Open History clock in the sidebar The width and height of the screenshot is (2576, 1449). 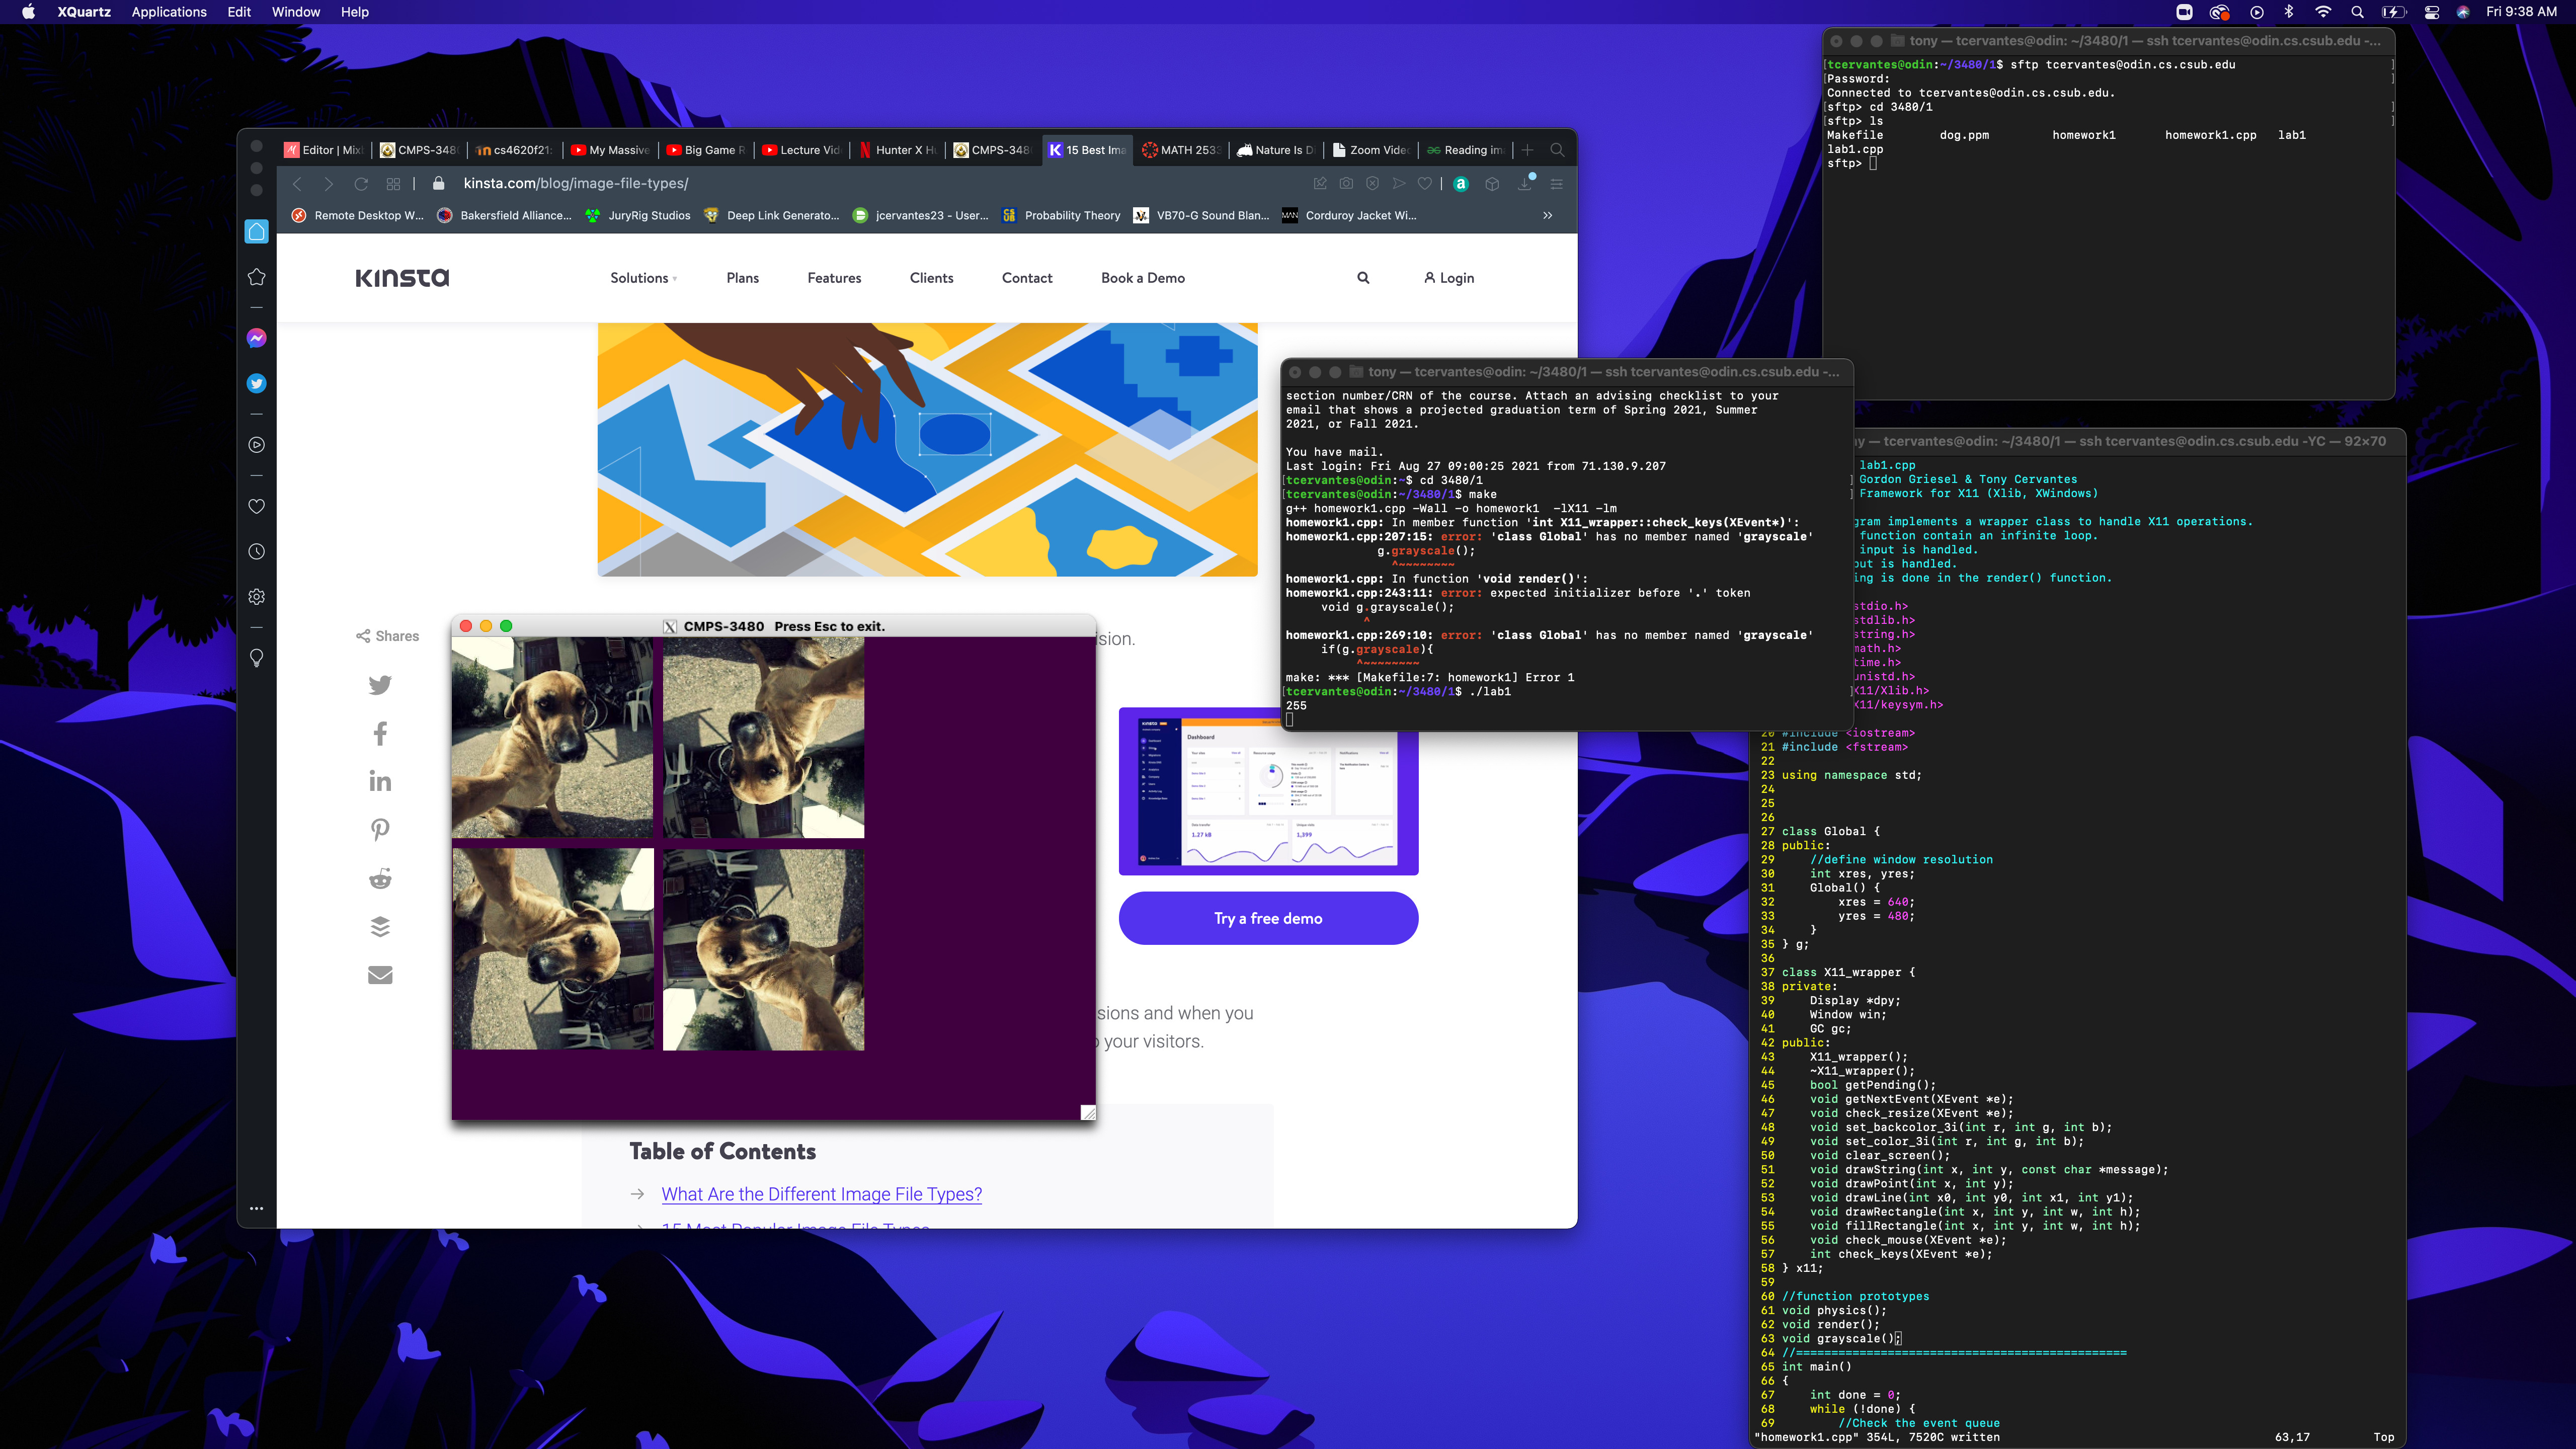pos(256,551)
